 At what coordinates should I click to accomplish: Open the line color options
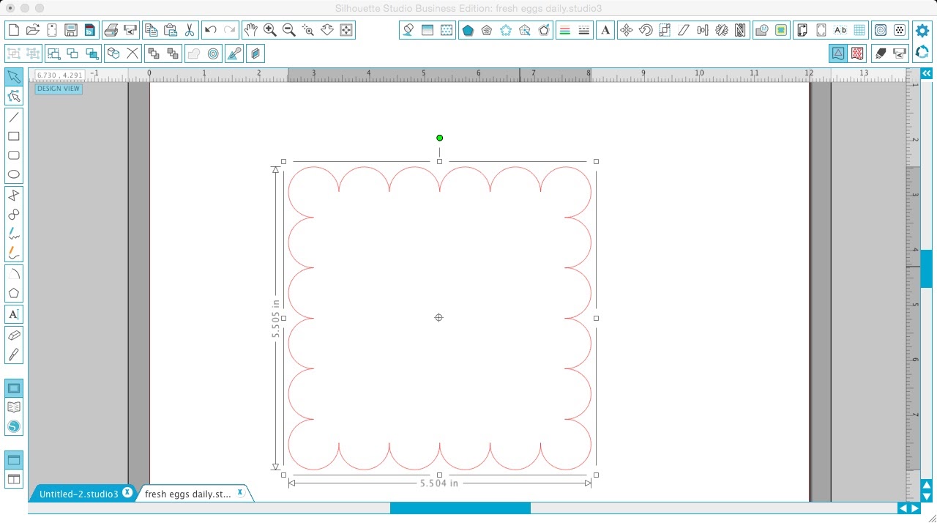pyautogui.click(x=564, y=30)
